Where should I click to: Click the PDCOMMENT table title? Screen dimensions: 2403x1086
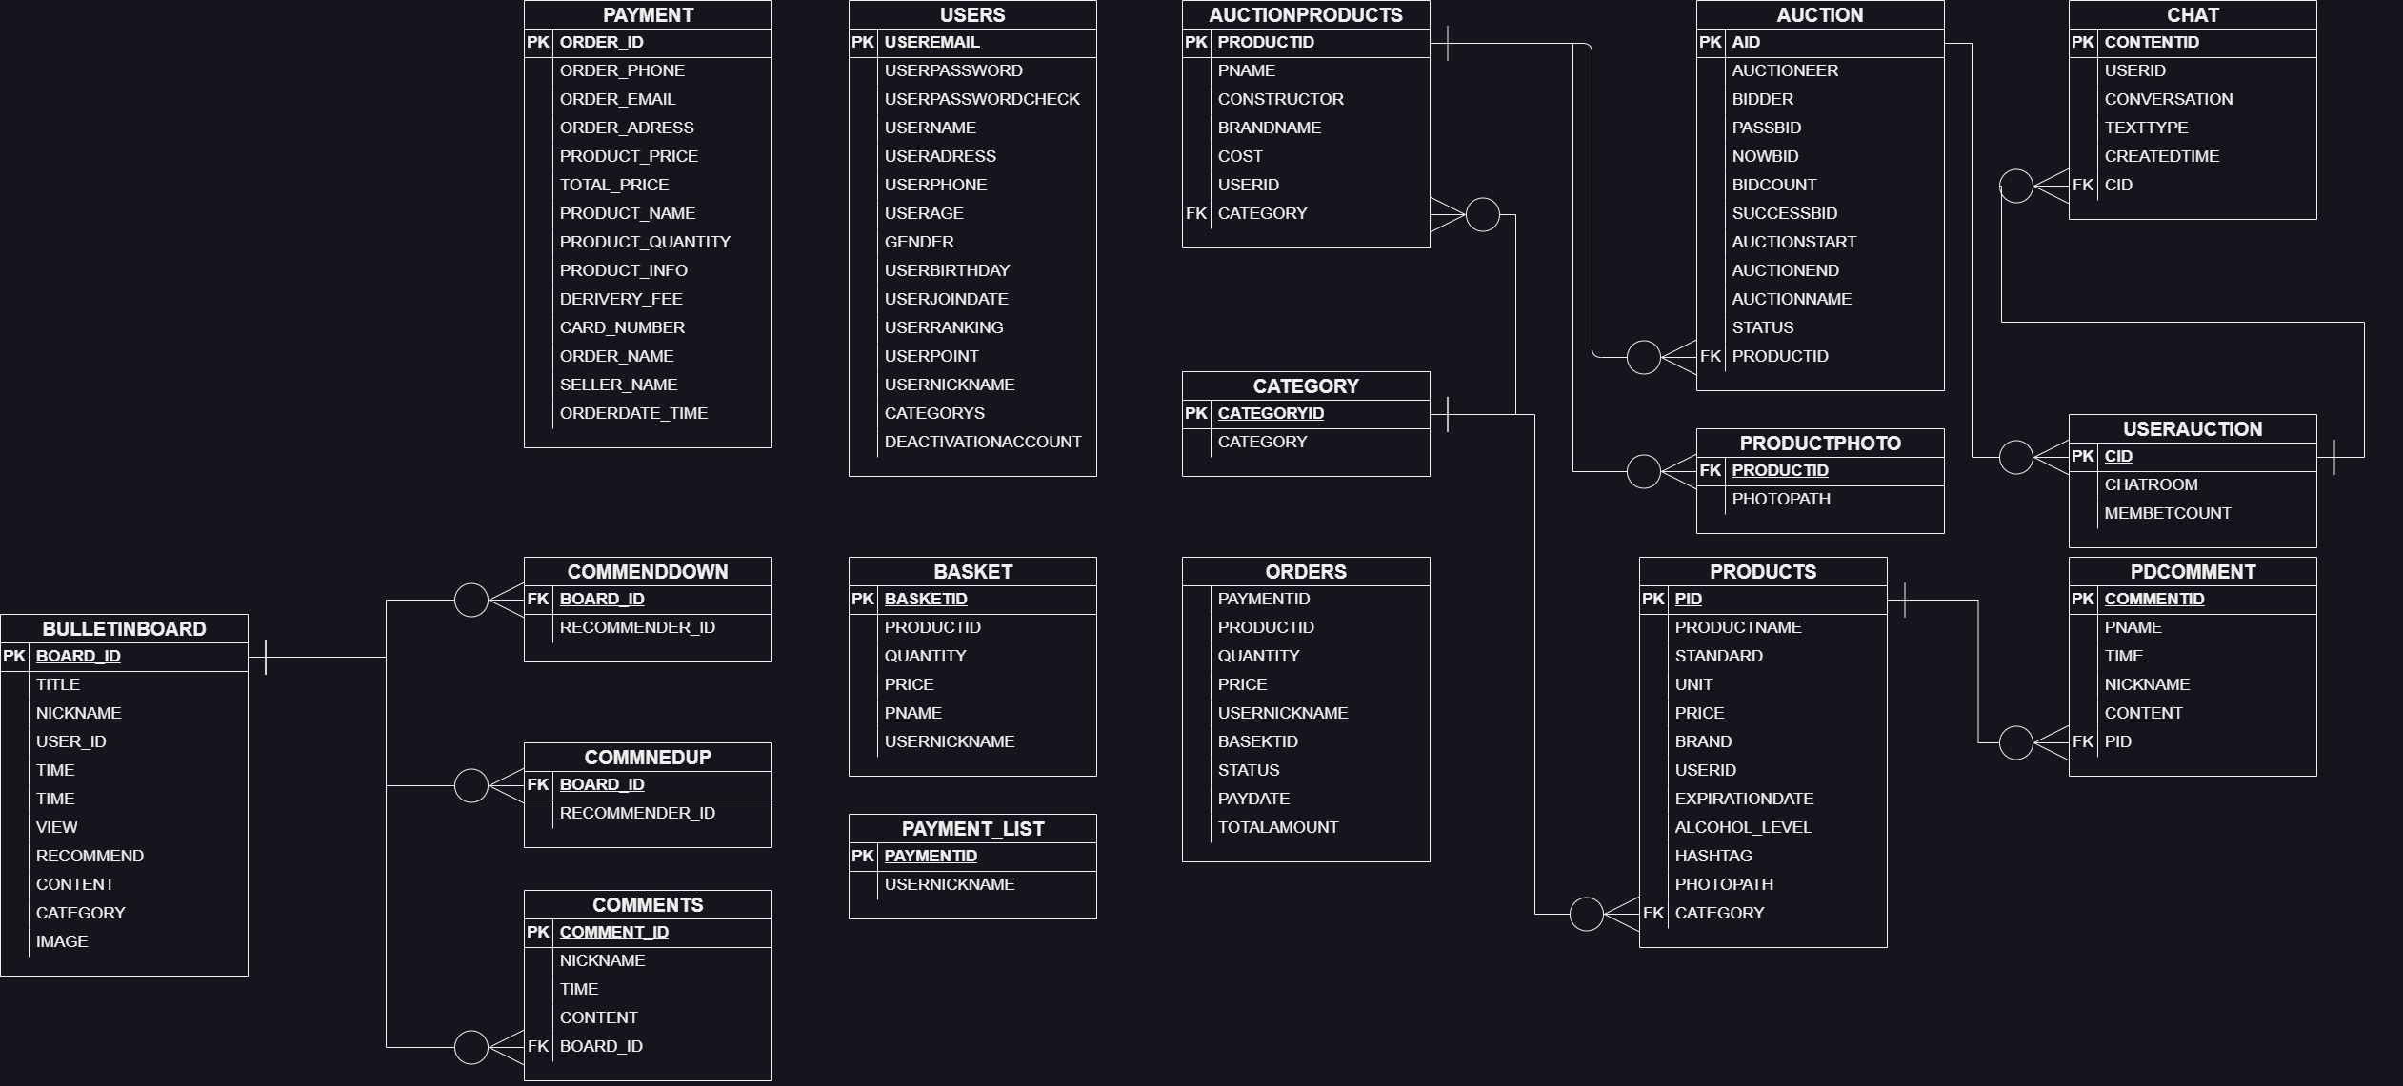2193,571
